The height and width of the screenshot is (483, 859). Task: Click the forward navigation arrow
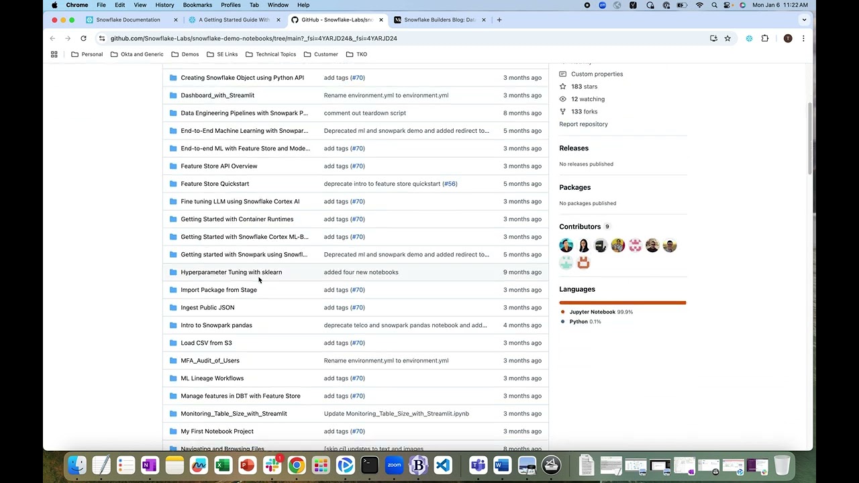[x=68, y=38]
